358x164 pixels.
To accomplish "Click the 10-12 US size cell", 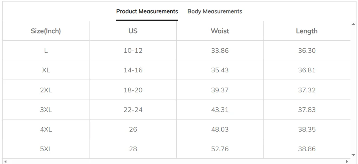I will click(133, 51).
